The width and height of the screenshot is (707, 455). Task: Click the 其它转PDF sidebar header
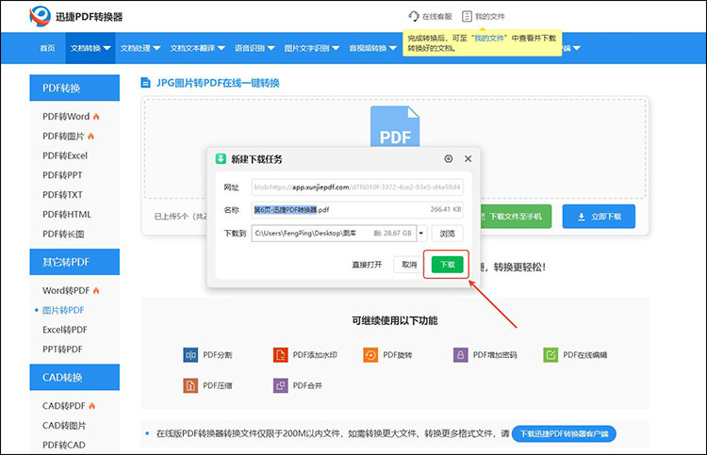[x=74, y=262]
